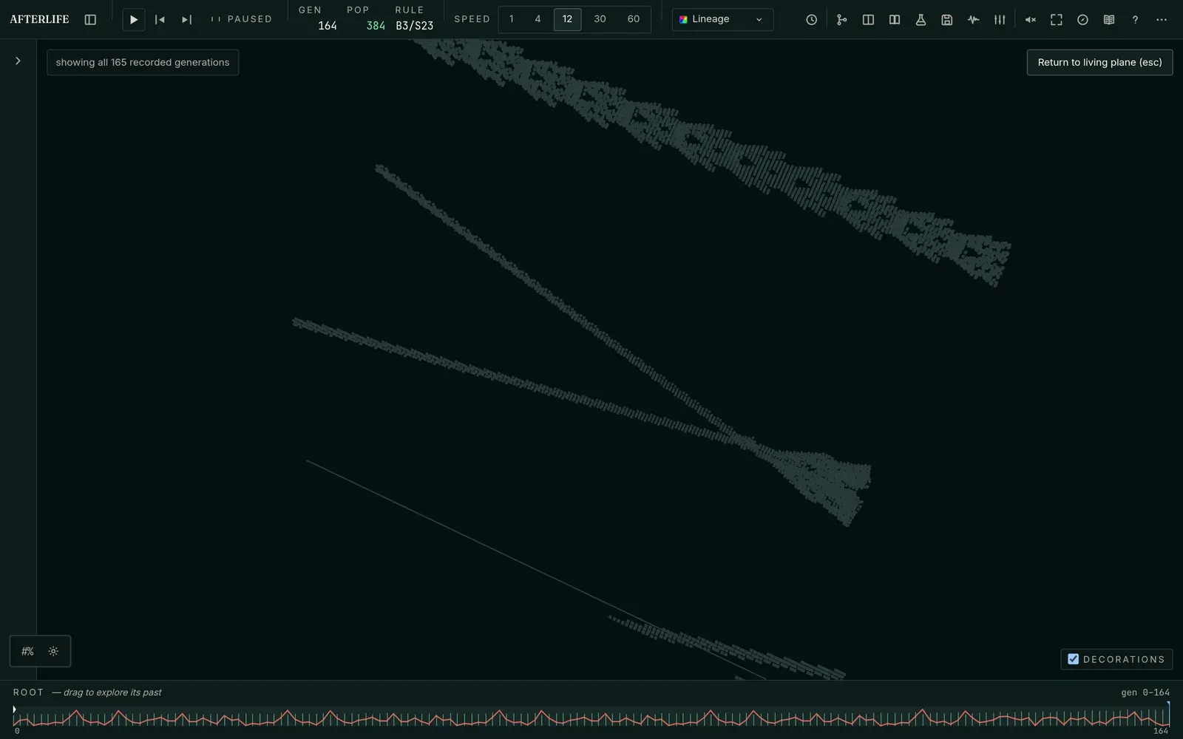Image resolution: width=1183 pixels, height=739 pixels.
Task: Toggle the left sidebar panel icon
Action: [x=90, y=19]
